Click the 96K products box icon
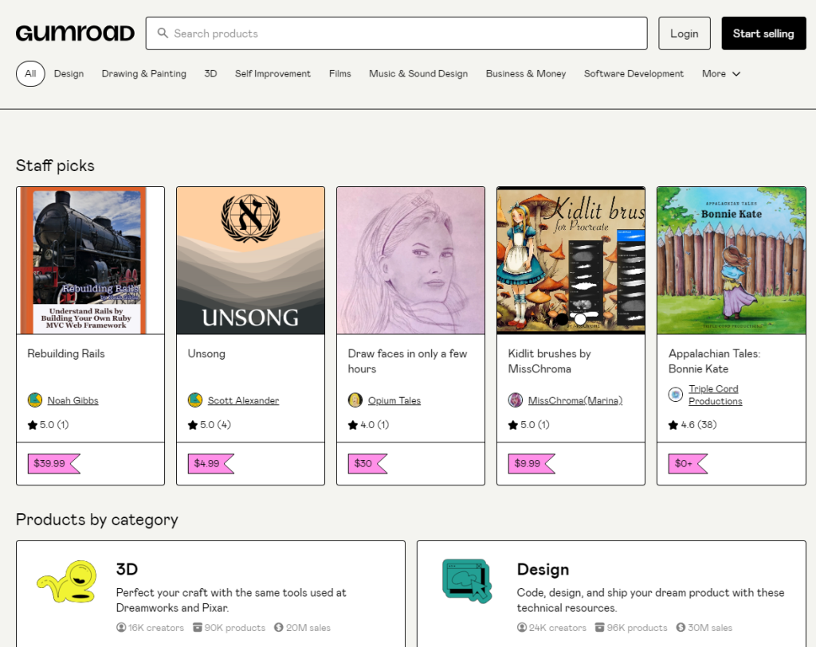The width and height of the screenshot is (816, 647). pos(599,627)
